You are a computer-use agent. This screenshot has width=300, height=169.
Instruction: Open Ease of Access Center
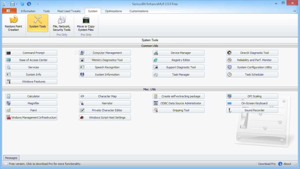(x=31, y=60)
